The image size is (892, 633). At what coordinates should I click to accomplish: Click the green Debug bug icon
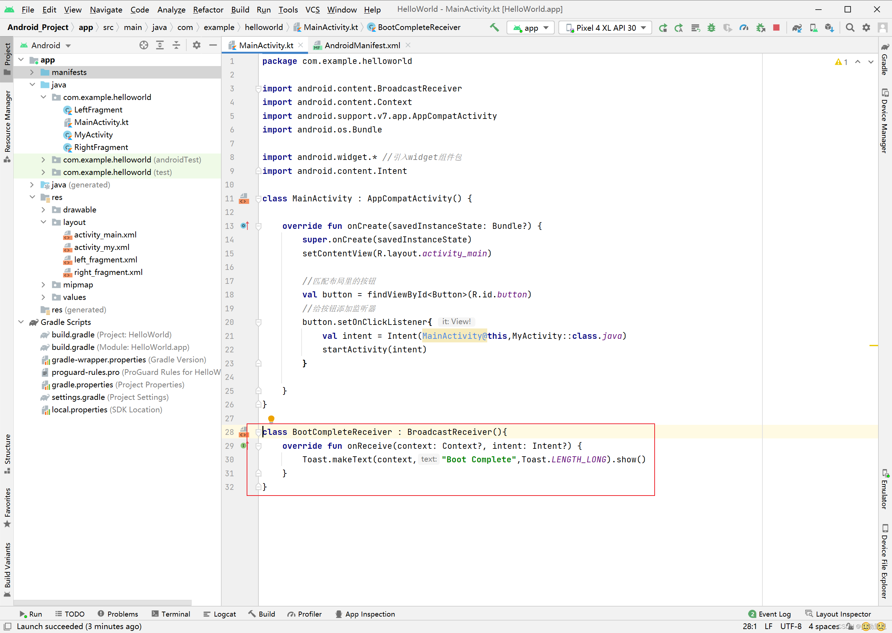click(x=711, y=27)
